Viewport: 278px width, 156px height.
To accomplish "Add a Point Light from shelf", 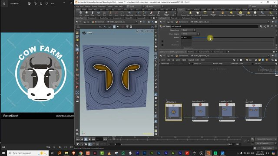I will [x=190, y=13].
